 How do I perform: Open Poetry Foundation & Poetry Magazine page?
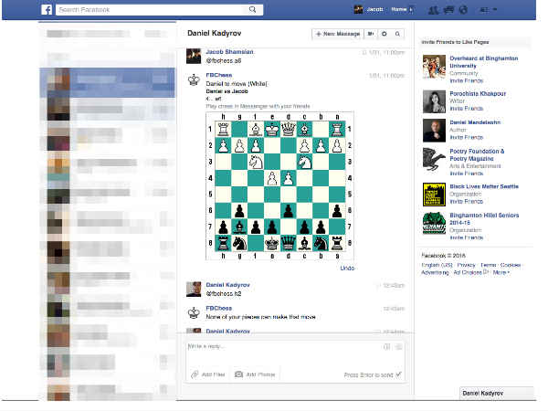tap(477, 155)
